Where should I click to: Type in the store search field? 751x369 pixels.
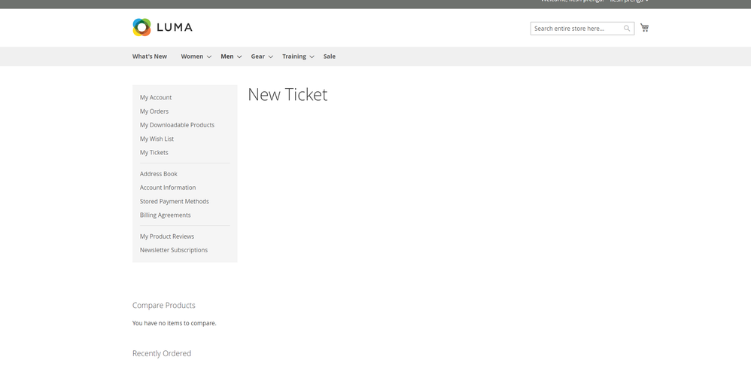(x=576, y=29)
